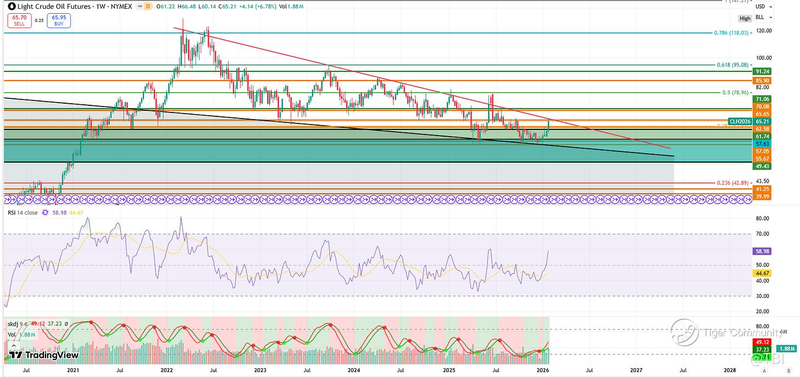Click the High label on price axis
800x377 pixels.
745,19
